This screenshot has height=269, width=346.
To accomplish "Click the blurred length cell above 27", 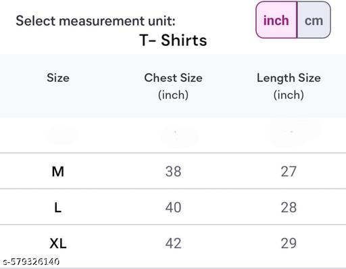I will click(x=295, y=132).
